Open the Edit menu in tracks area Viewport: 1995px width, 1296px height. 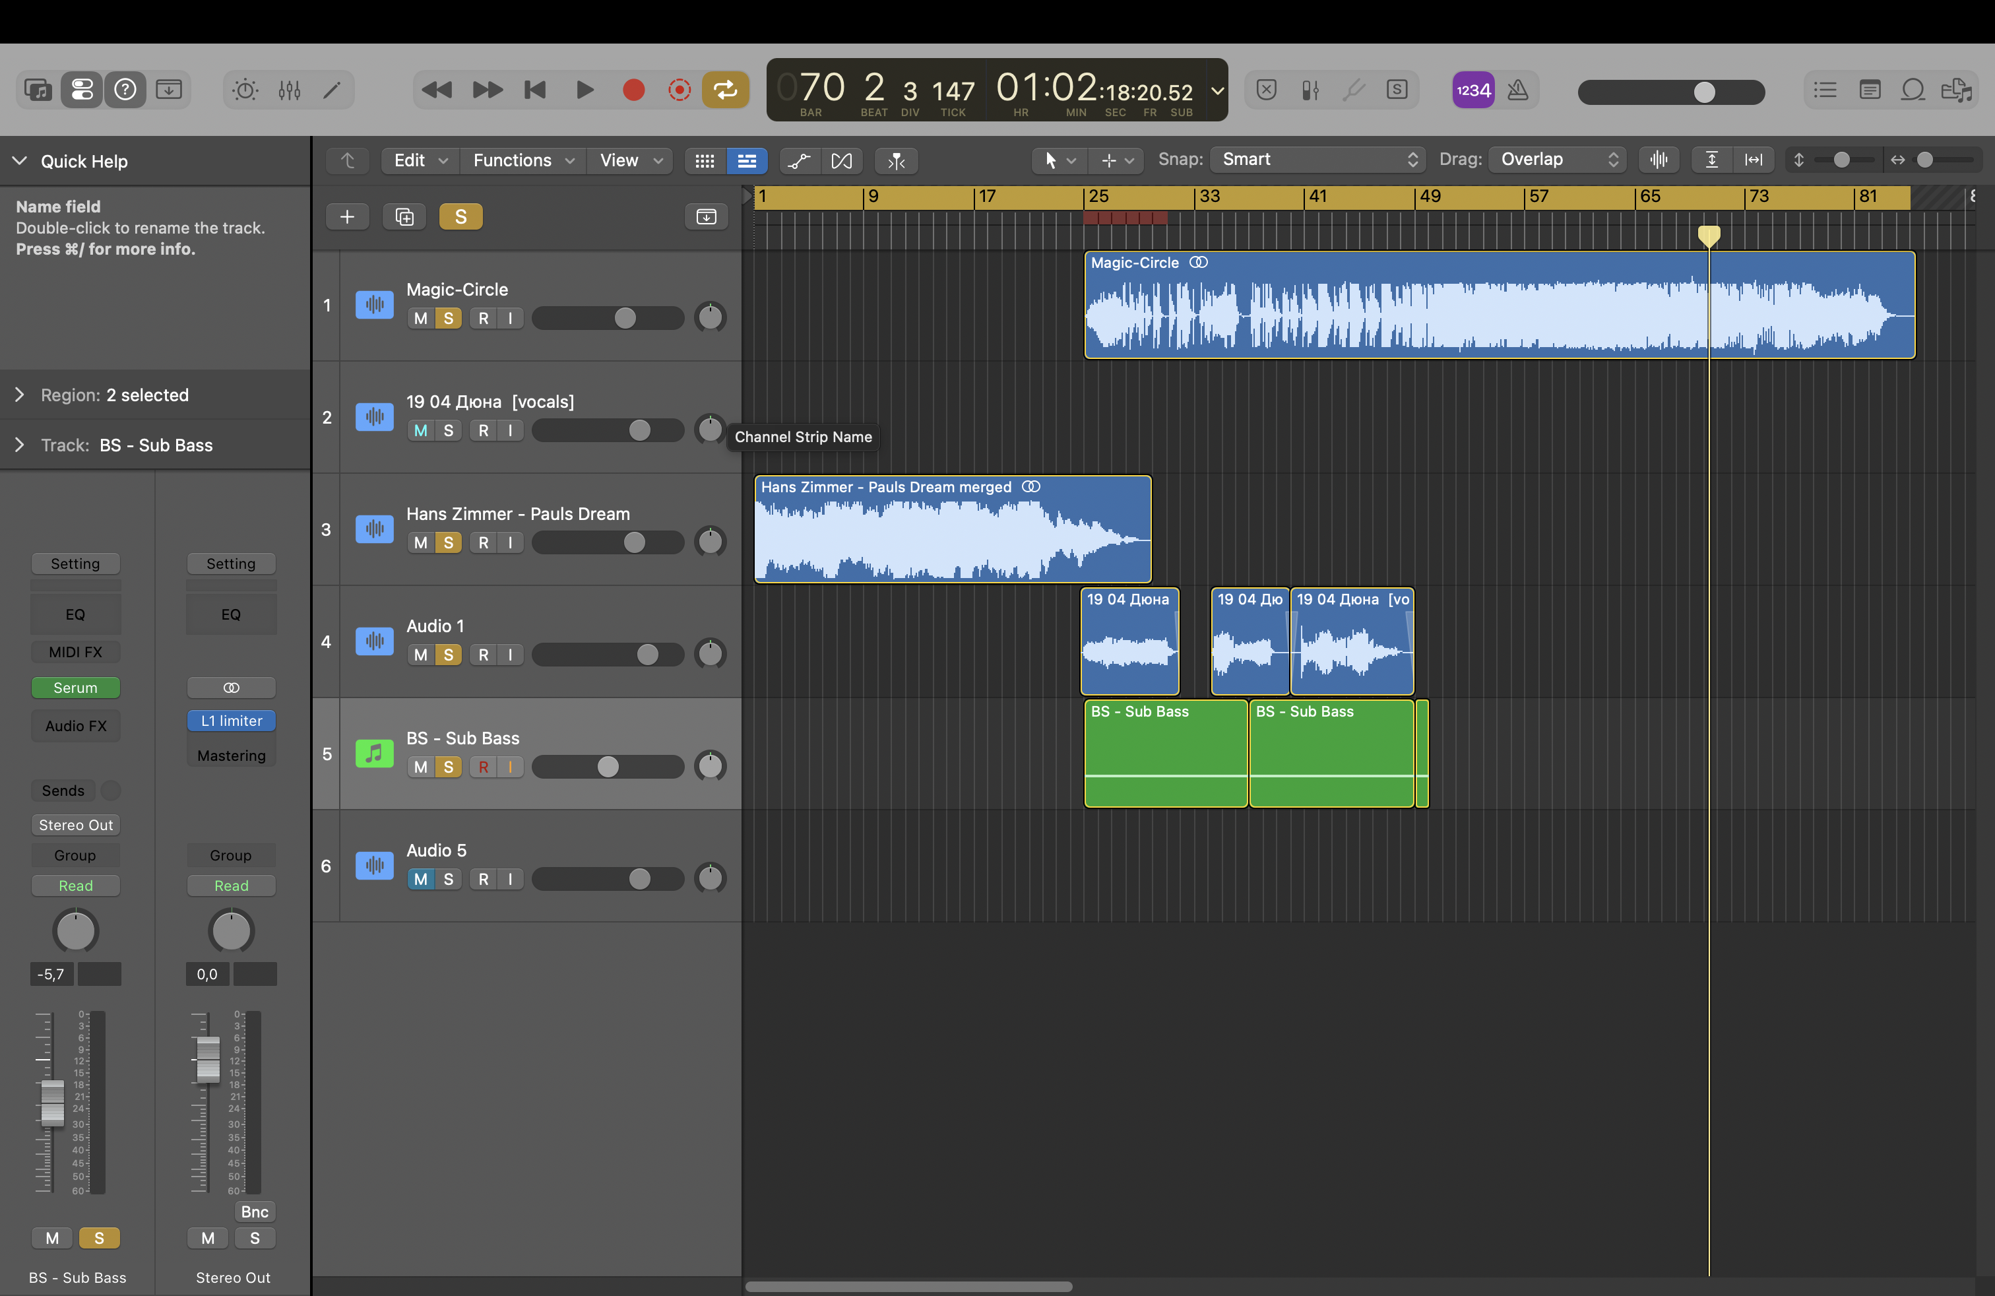(x=420, y=160)
